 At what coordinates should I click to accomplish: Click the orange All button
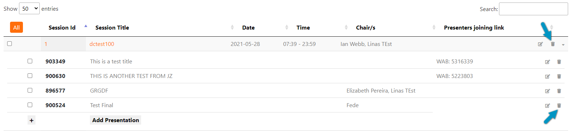[x=16, y=27]
